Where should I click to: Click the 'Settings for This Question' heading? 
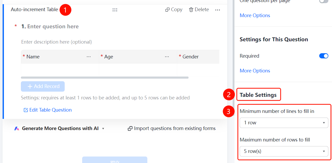pos(274,39)
